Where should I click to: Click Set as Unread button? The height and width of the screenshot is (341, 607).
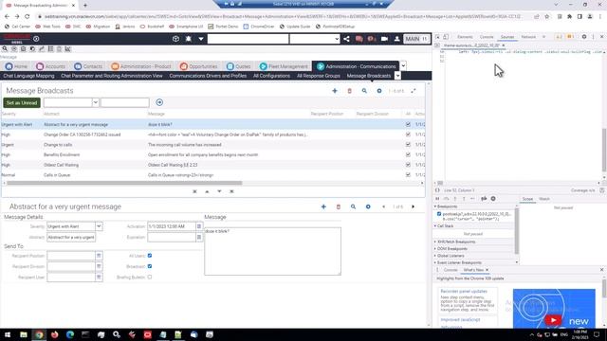[22, 103]
